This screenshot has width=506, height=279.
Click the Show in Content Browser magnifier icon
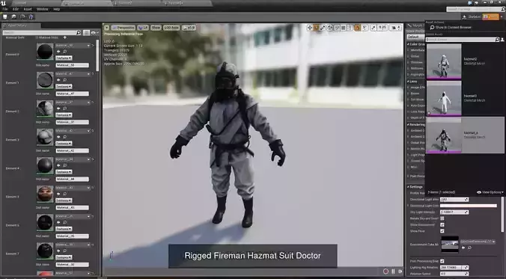pyautogui.click(x=432, y=28)
